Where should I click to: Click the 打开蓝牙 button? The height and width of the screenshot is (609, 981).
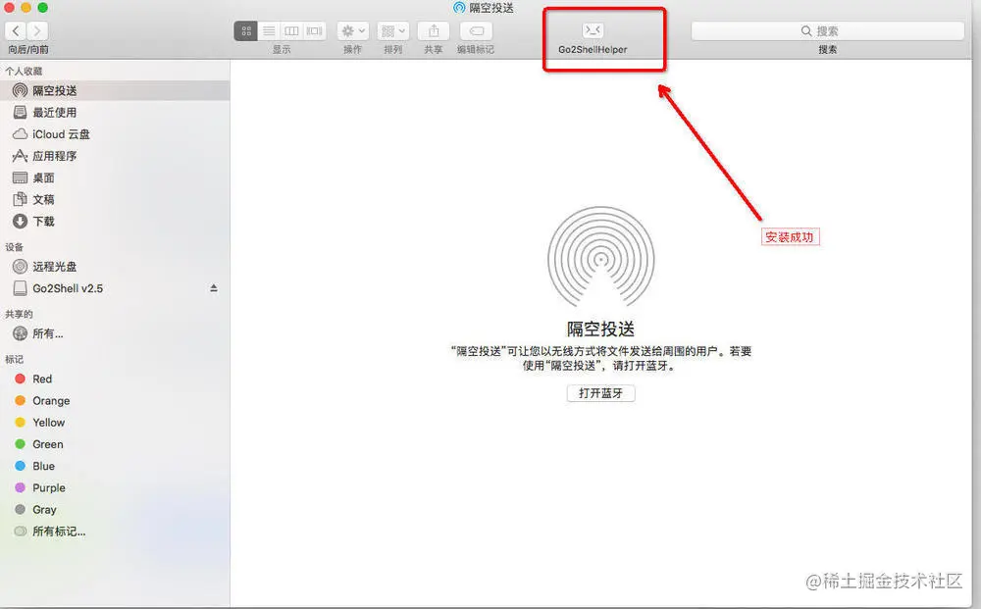tap(600, 393)
